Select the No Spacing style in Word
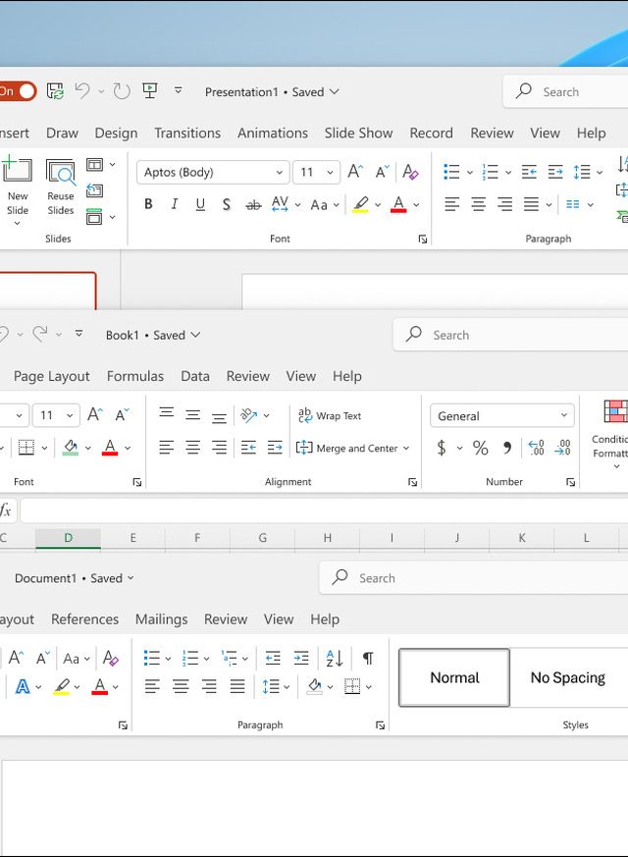This screenshot has width=628, height=857. [x=567, y=677]
